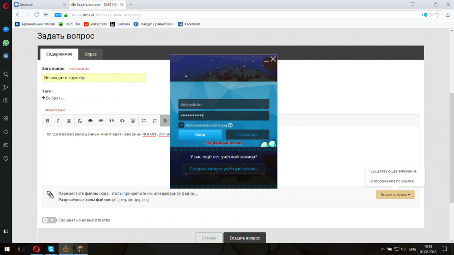Open the emoji picker smiley icon
The width and height of the screenshot is (454, 255).
[133, 121]
